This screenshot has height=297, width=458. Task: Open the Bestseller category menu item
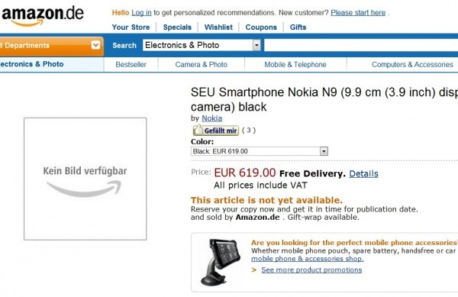(x=131, y=65)
